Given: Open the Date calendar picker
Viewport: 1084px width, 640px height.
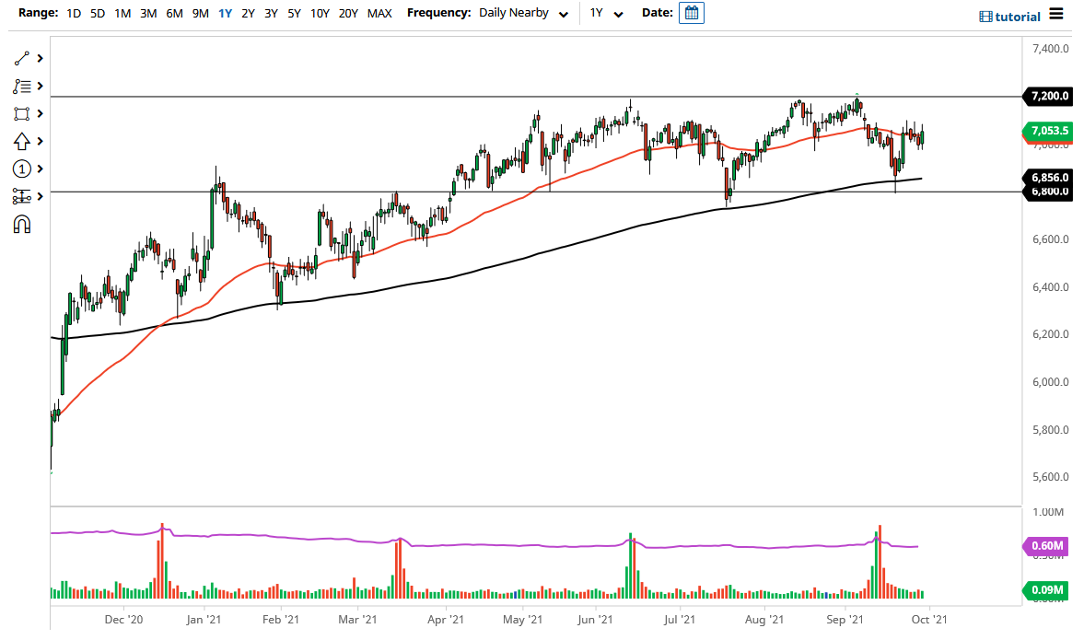Looking at the screenshot, I should click(691, 13).
